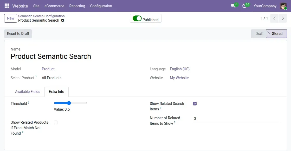The width and height of the screenshot is (291, 151).
Task: Click the Product Semantic Search name field
Action: coord(51,56)
